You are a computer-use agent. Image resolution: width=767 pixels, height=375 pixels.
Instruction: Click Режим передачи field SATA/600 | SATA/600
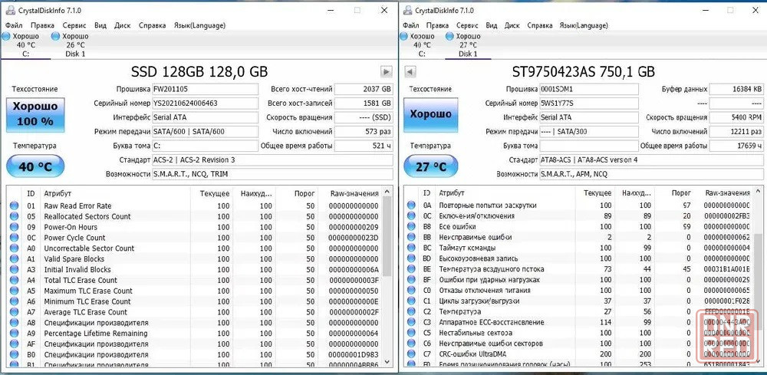coord(205,132)
